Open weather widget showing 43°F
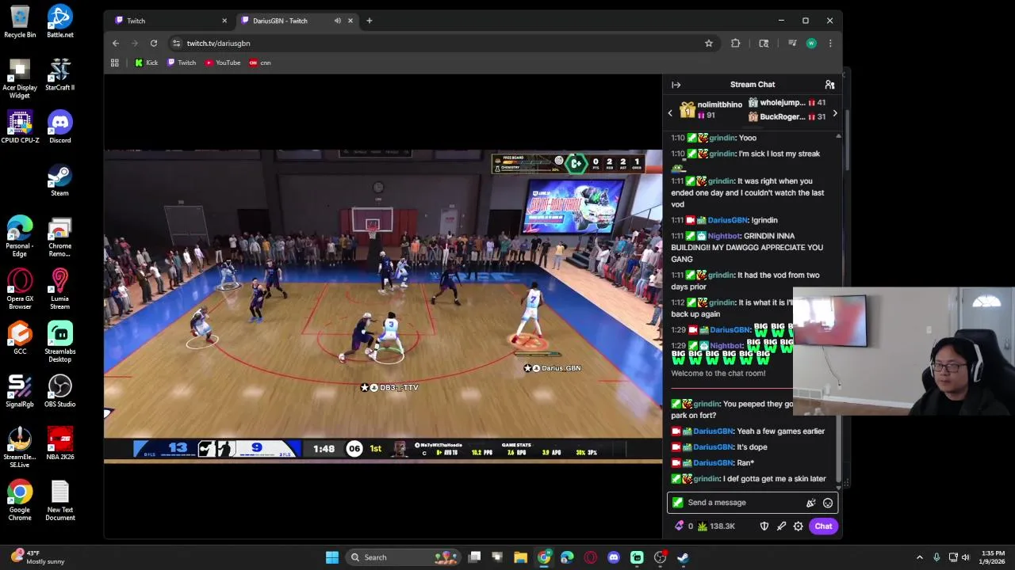This screenshot has width=1015, height=570. click(37, 557)
